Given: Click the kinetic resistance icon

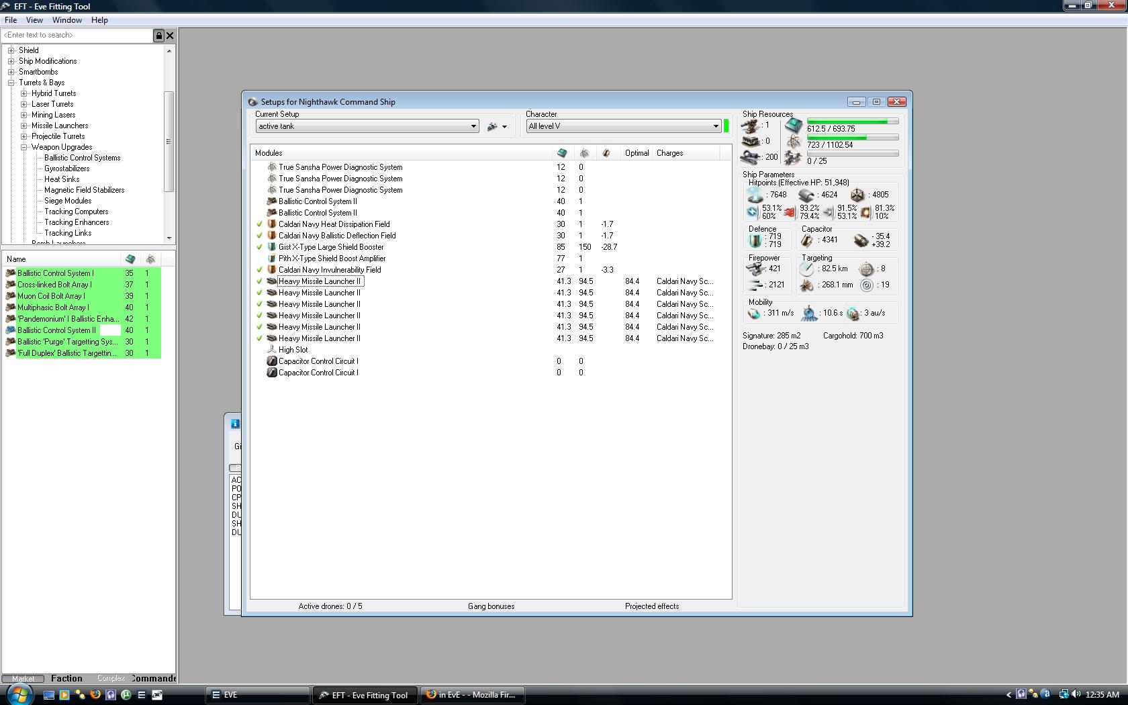Looking at the screenshot, I should pos(828,212).
